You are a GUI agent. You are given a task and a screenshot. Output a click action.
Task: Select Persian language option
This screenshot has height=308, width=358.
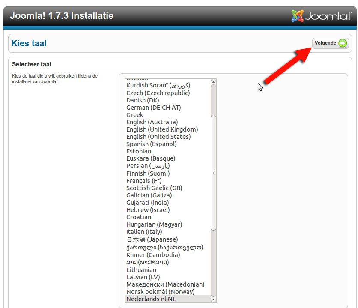[x=168, y=166]
